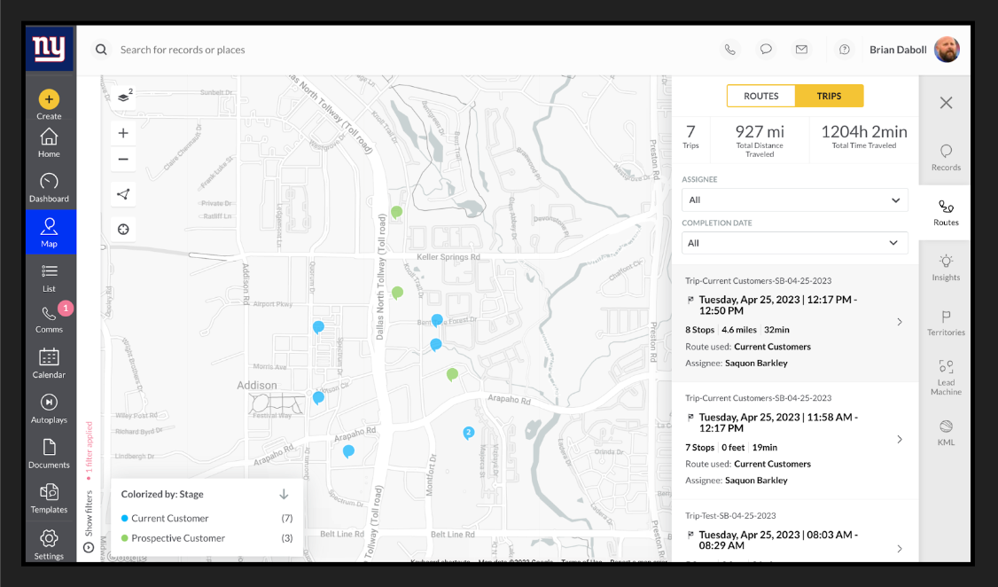Screen dimensions: 998x587
Task: Open the Create menu
Action: click(x=49, y=105)
